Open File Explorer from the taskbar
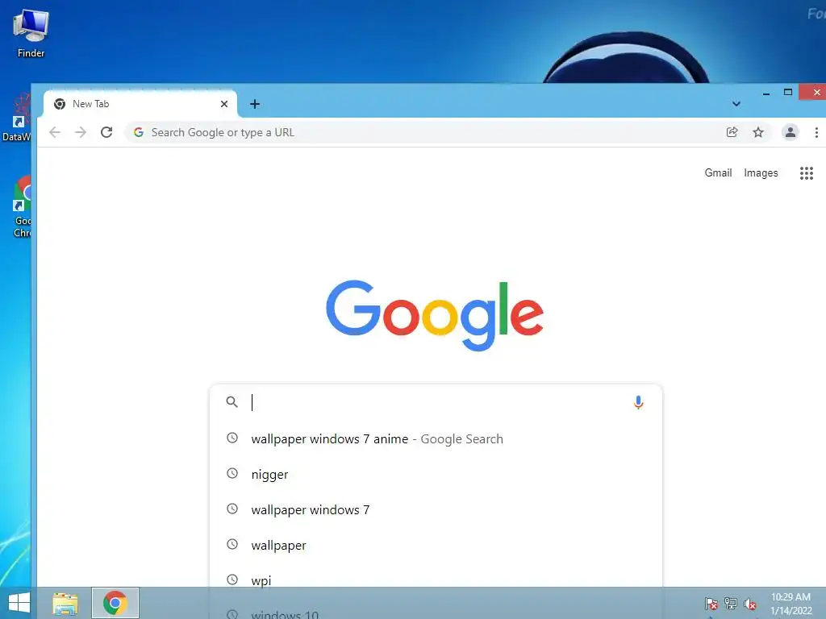The height and width of the screenshot is (619, 826). point(65,603)
